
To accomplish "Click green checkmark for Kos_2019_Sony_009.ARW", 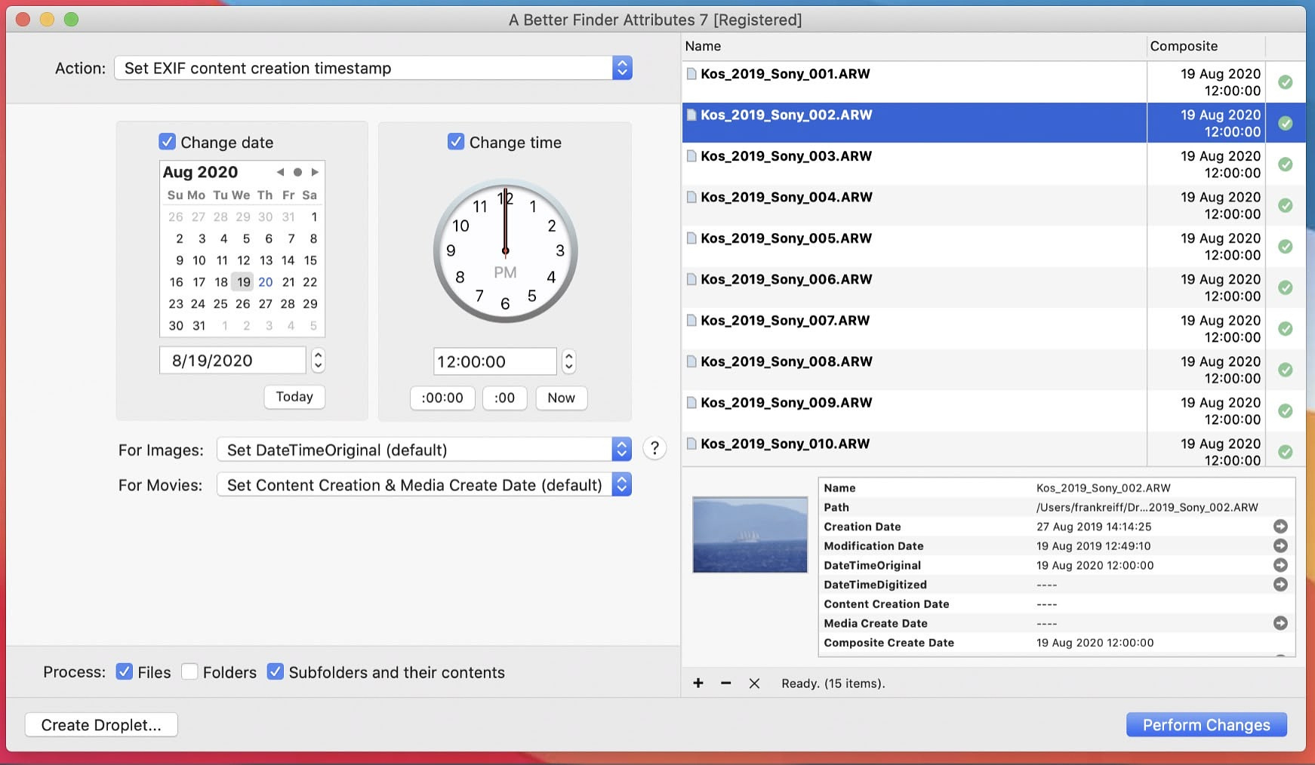I will (1286, 411).
